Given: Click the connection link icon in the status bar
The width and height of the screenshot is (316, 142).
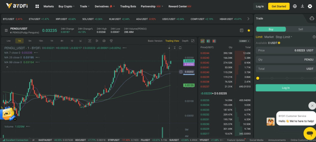Looking at the screenshot, I should [x=34, y=140].
